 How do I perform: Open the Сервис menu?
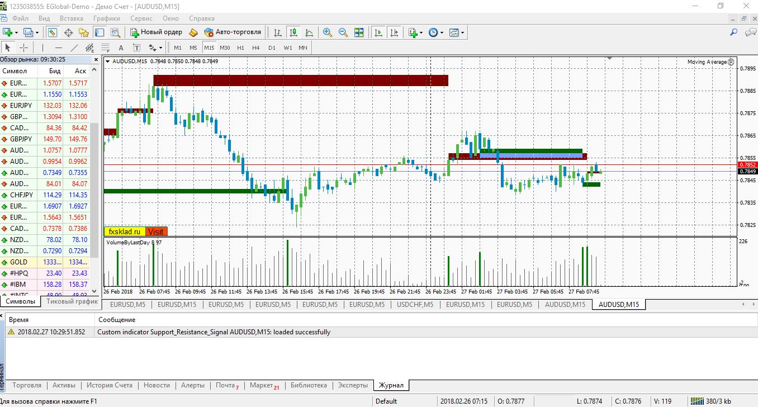point(141,18)
